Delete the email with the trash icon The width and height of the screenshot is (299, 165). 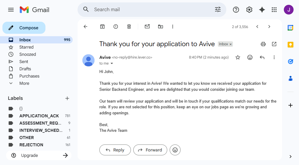(129, 27)
